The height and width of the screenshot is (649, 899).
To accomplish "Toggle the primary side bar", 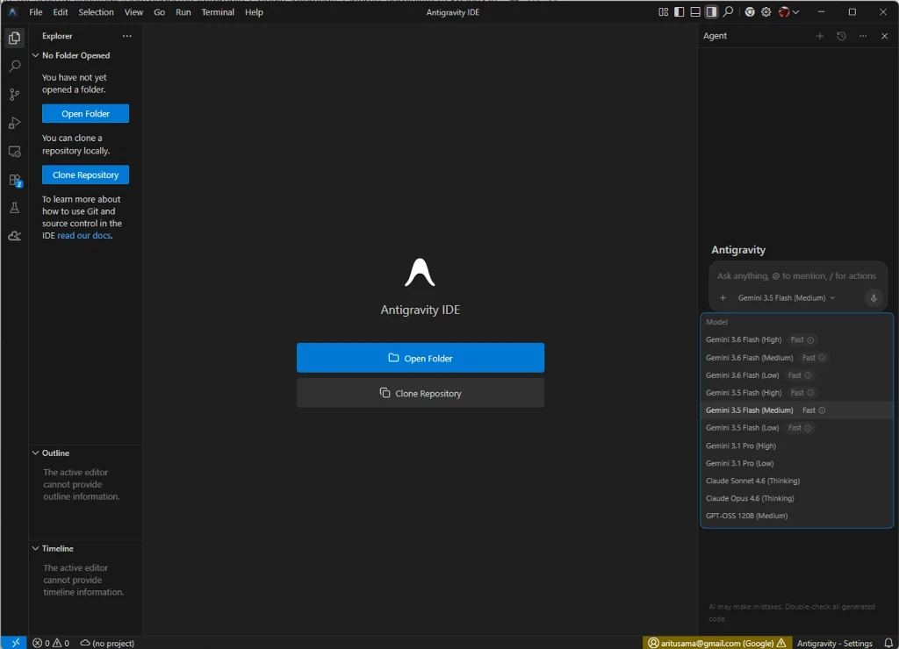I will [x=679, y=11].
